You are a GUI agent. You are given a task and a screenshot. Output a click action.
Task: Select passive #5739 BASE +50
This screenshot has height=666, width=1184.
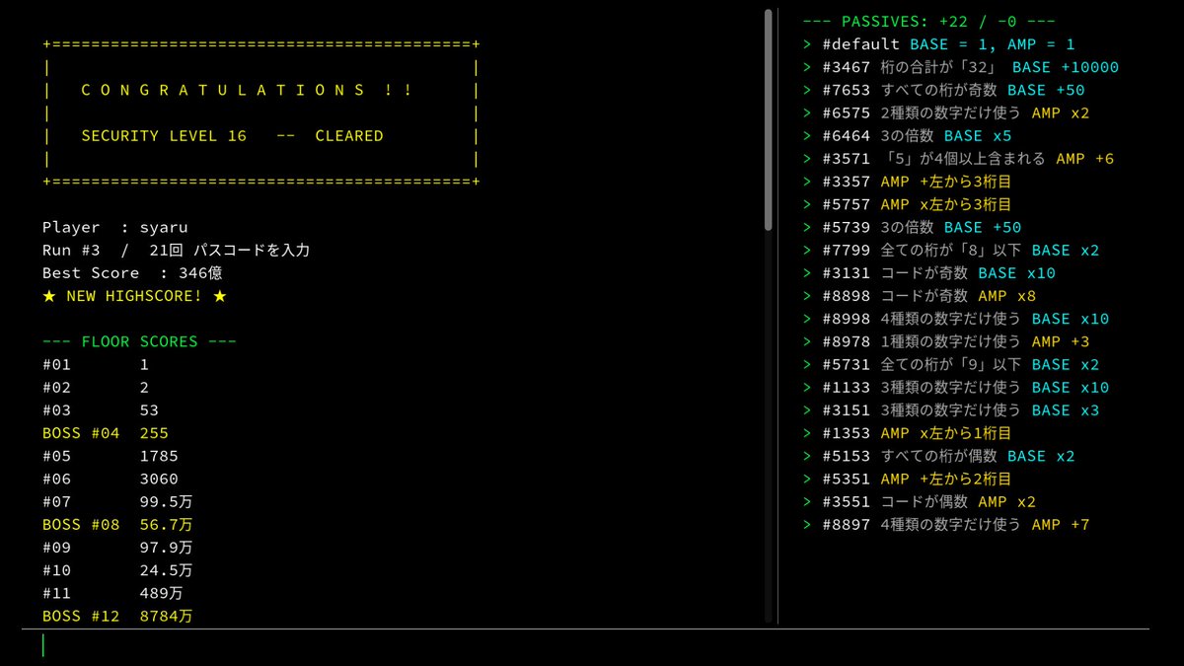[912, 228]
